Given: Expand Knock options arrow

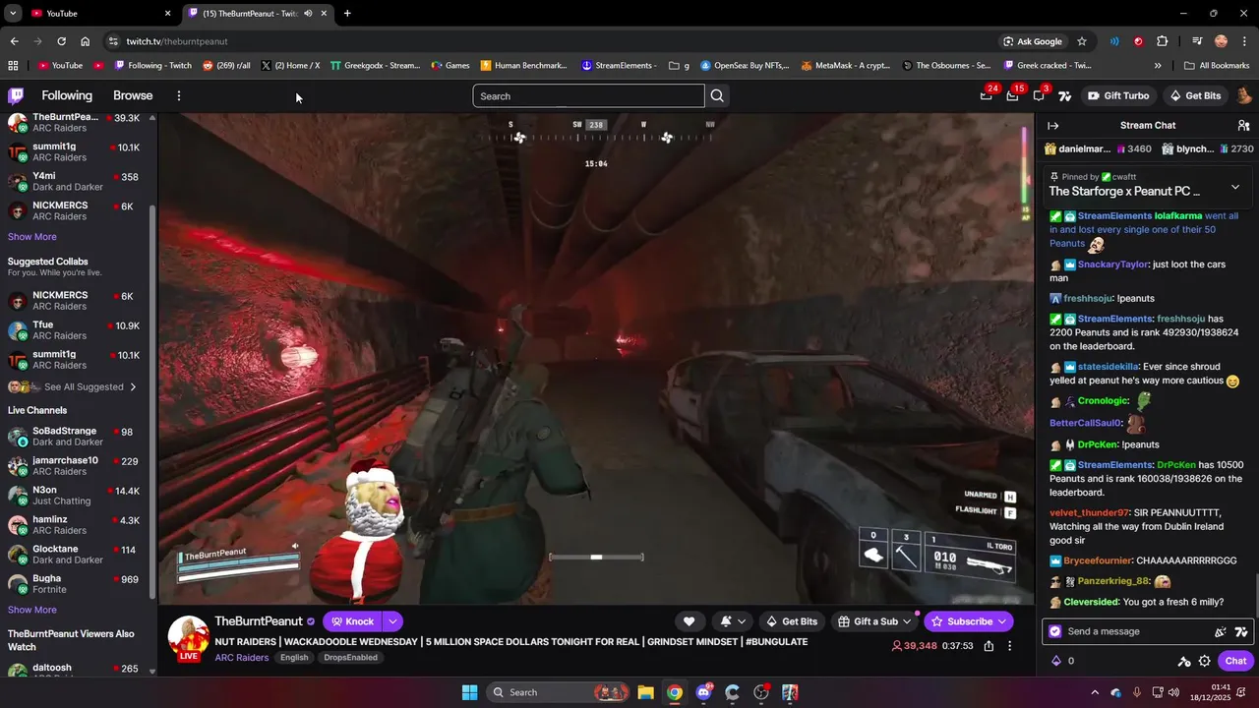Looking at the screenshot, I should click(x=392, y=620).
